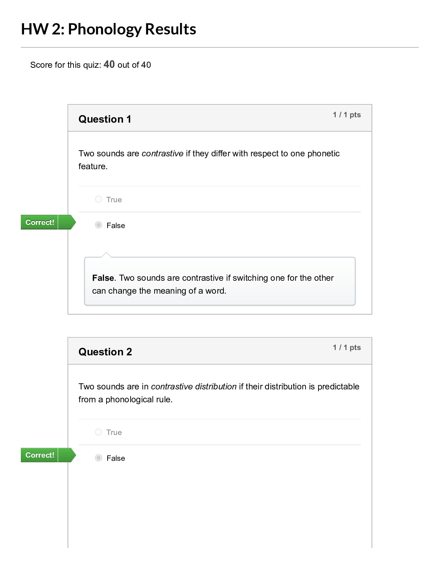Click the italic 'contrastive distribution' phrase in Question 2
The height and width of the screenshot is (568, 439).
(x=194, y=387)
